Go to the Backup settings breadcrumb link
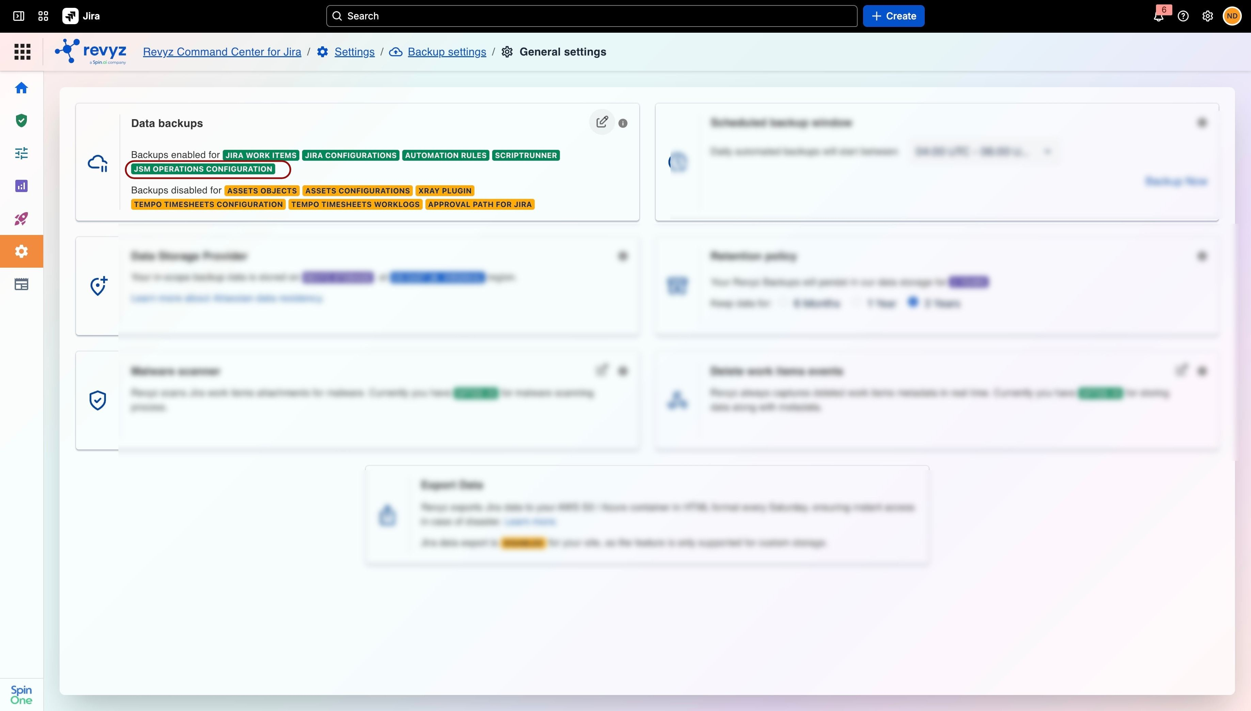1251x711 pixels. coord(447,52)
